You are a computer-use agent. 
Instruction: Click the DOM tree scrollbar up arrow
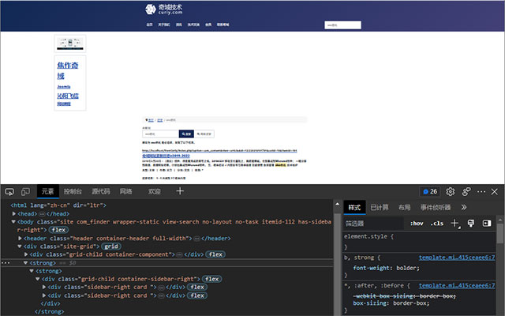click(x=337, y=204)
